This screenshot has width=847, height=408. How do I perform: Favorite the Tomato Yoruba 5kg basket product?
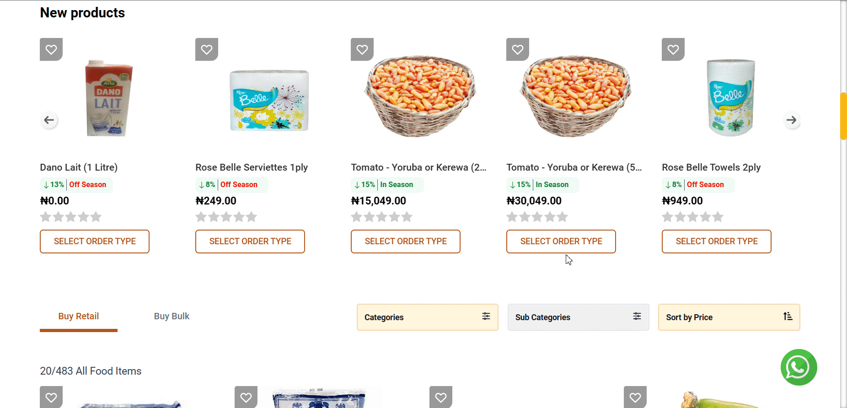[517, 49]
